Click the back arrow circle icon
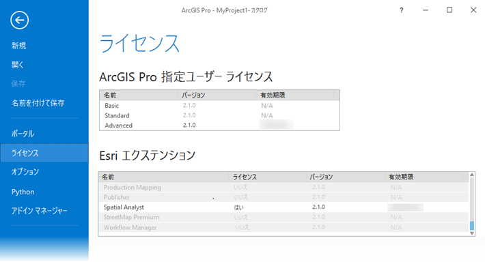 point(20,20)
